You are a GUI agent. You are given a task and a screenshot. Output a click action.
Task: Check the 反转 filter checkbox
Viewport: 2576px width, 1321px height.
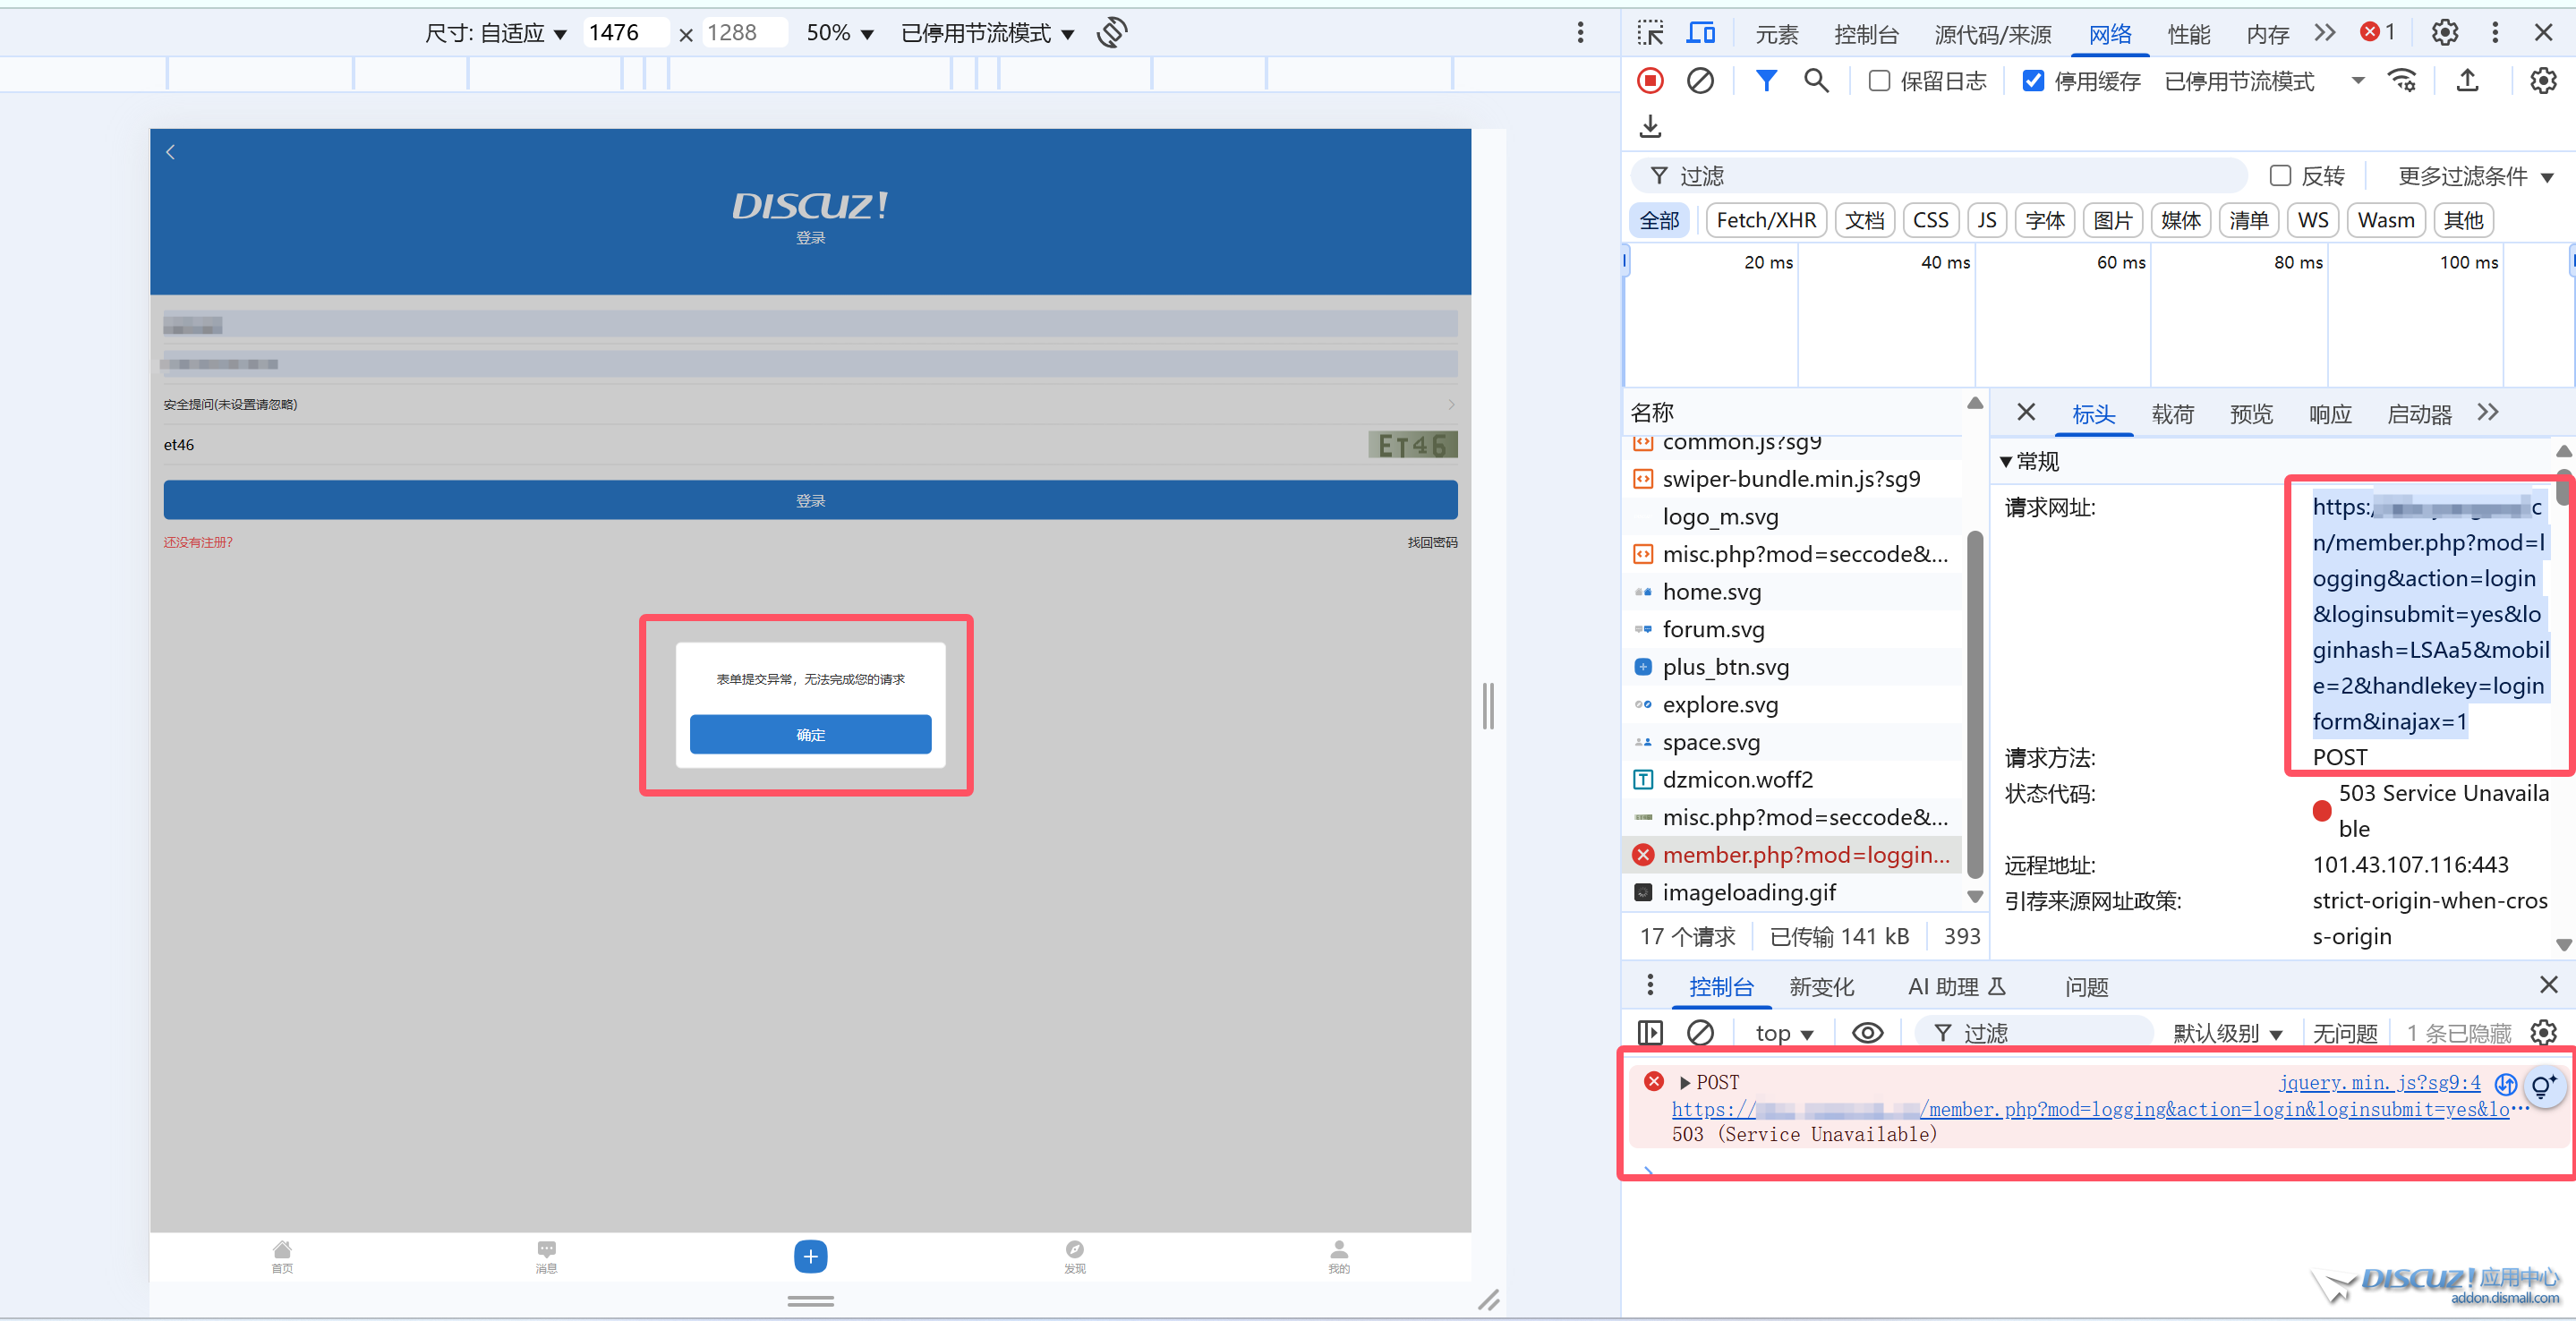tap(2280, 176)
